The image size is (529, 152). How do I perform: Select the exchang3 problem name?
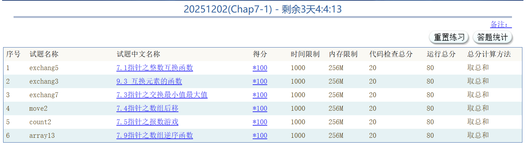click(44, 81)
